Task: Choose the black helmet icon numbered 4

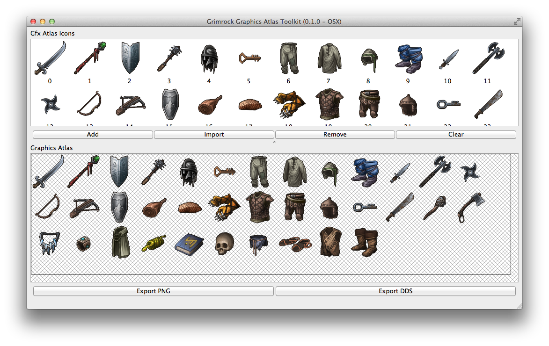Action: [x=209, y=59]
